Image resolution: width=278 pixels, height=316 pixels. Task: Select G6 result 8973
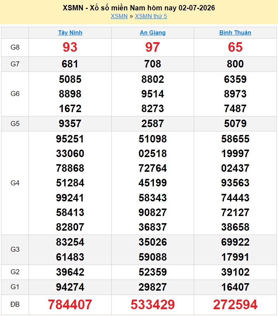235,94
